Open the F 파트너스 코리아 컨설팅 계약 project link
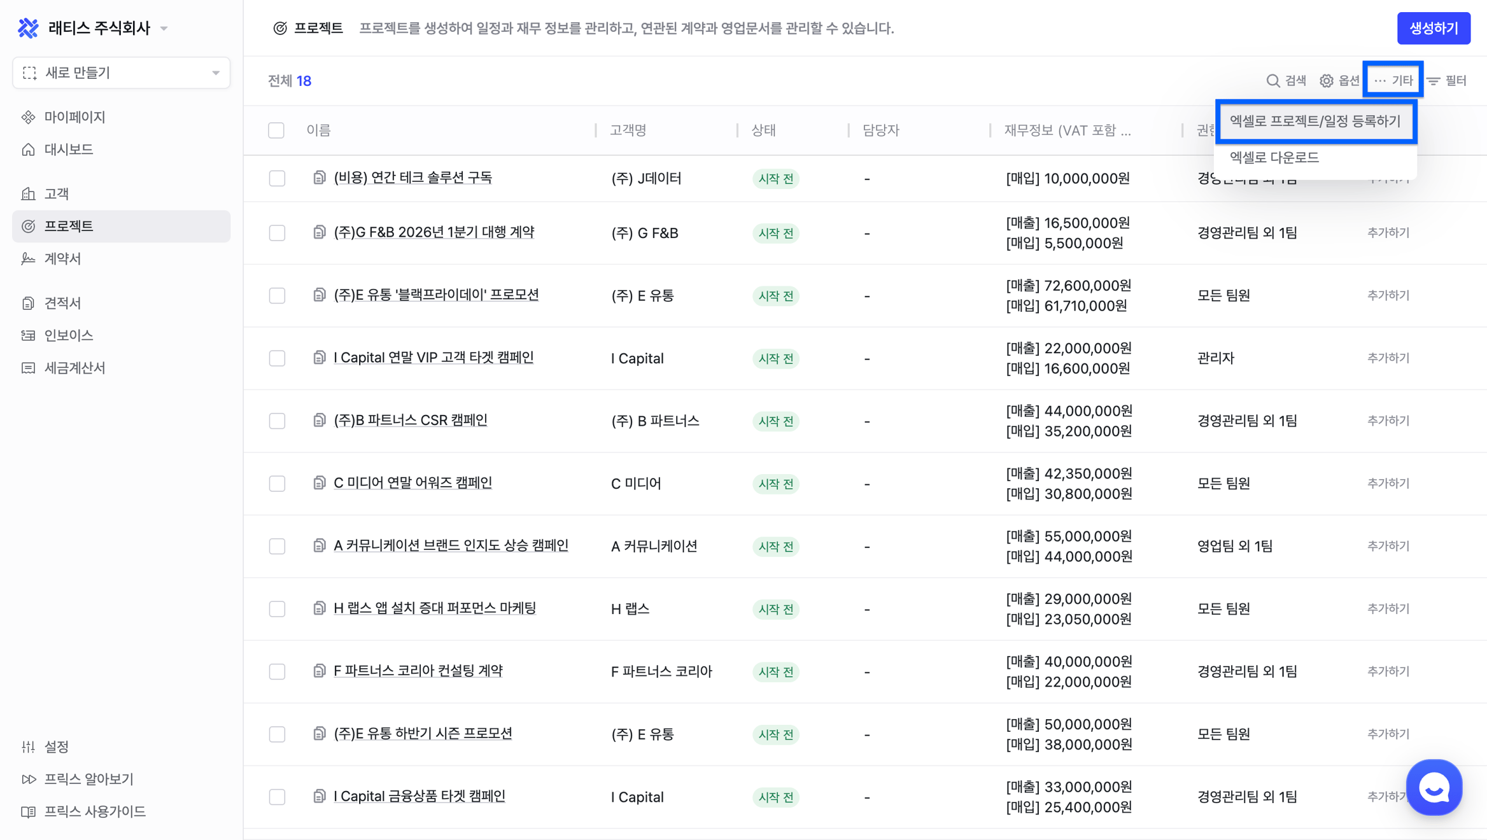The height and width of the screenshot is (840, 1487). [x=418, y=671]
